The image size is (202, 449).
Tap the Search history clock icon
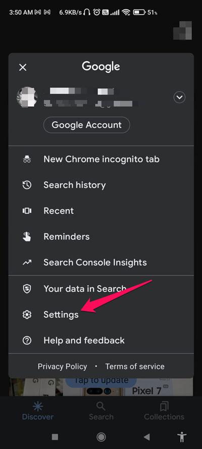click(x=27, y=185)
